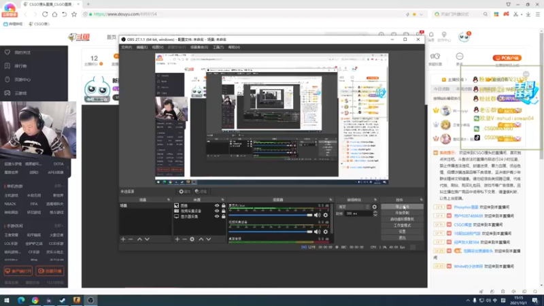Click the transition duration input field
This screenshot has width=544, height=306.
pyautogui.click(x=358, y=214)
